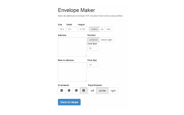Set address position to bottom right

tap(106, 40)
